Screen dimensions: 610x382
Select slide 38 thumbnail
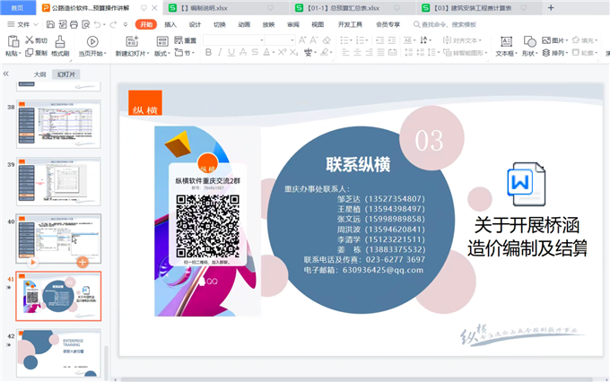58,124
